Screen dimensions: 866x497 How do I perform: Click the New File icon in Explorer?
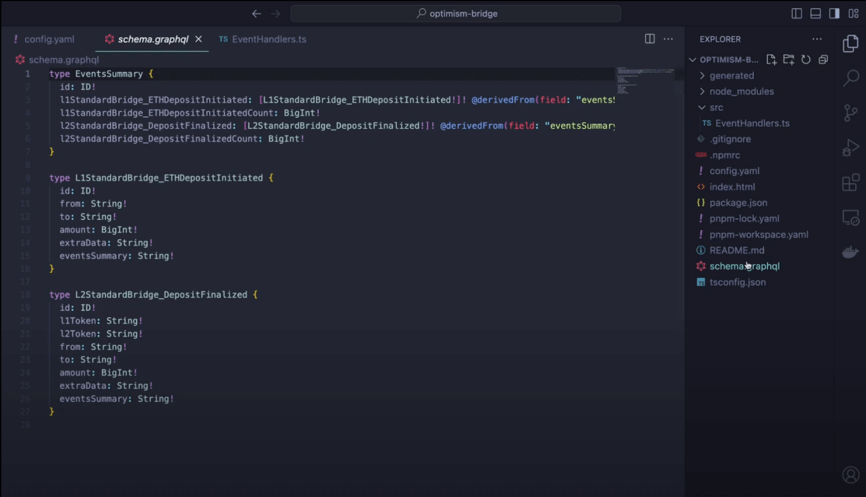click(772, 59)
